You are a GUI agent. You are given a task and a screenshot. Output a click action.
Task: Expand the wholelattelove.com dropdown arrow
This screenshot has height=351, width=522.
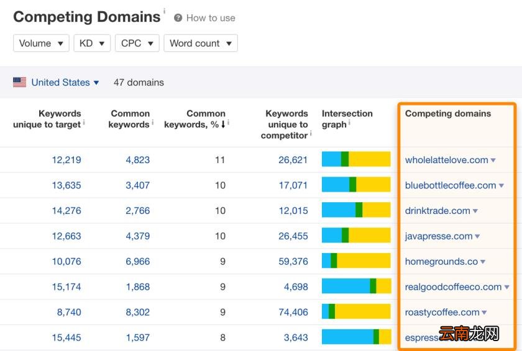[x=493, y=161]
